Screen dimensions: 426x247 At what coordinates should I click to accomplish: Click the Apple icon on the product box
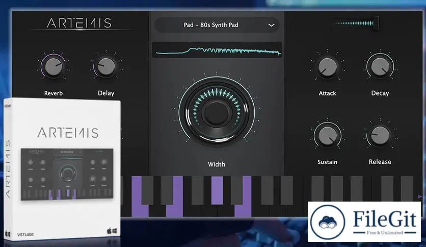109,231
